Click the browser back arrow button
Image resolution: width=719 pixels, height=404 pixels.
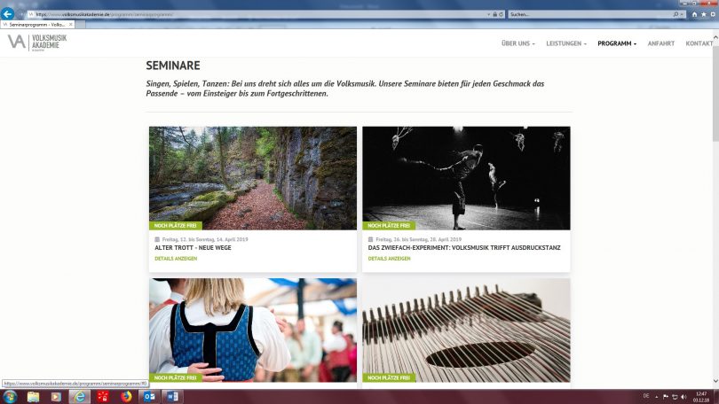[x=8, y=14]
